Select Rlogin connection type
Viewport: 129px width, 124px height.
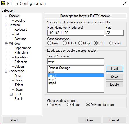click(85, 43)
